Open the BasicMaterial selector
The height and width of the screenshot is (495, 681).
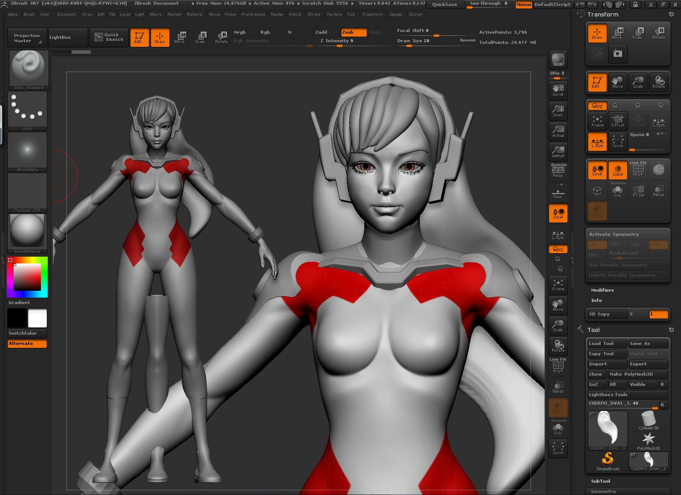pyautogui.click(x=27, y=234)
